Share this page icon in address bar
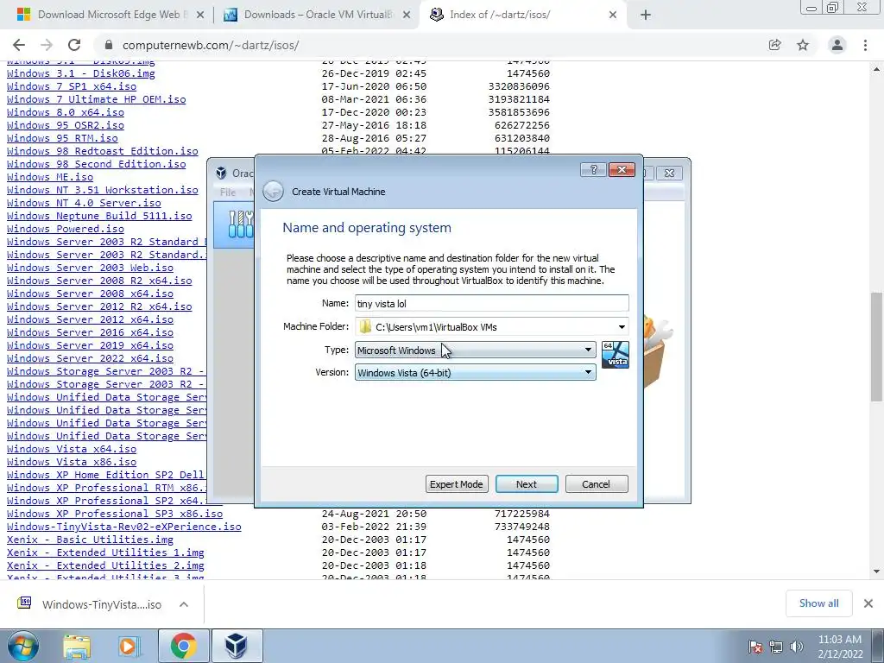This screenshot has width=884, height=663. click(775, 45)
